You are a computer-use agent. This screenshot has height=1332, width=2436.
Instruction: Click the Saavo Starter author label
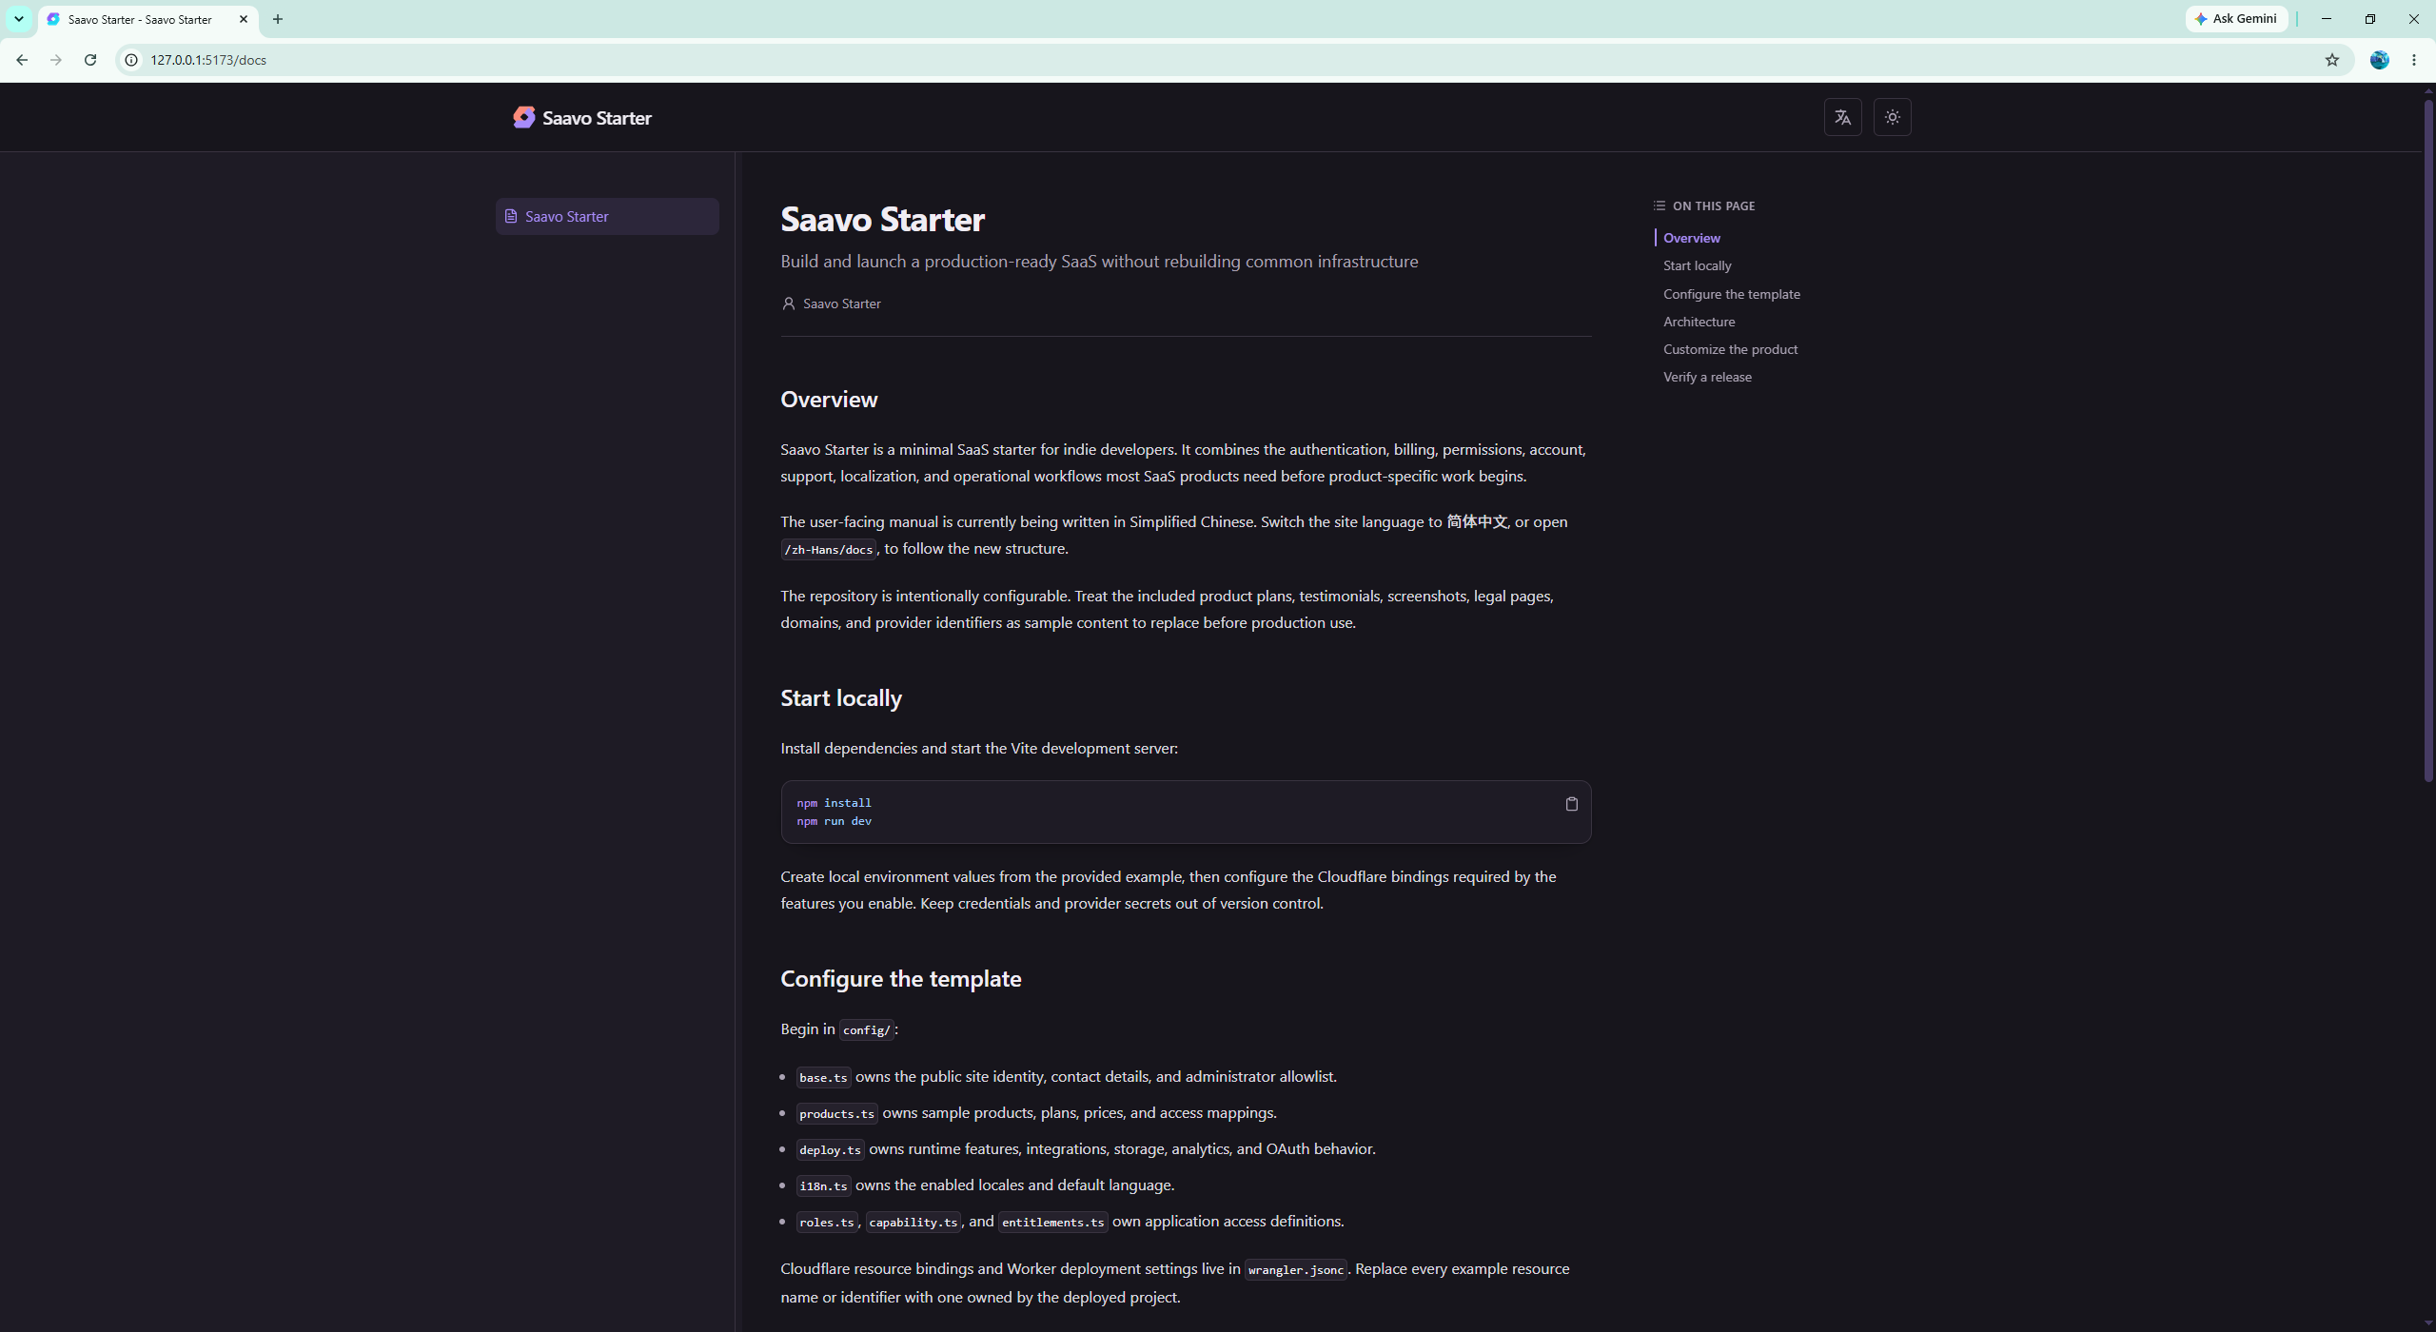(841, 304)
